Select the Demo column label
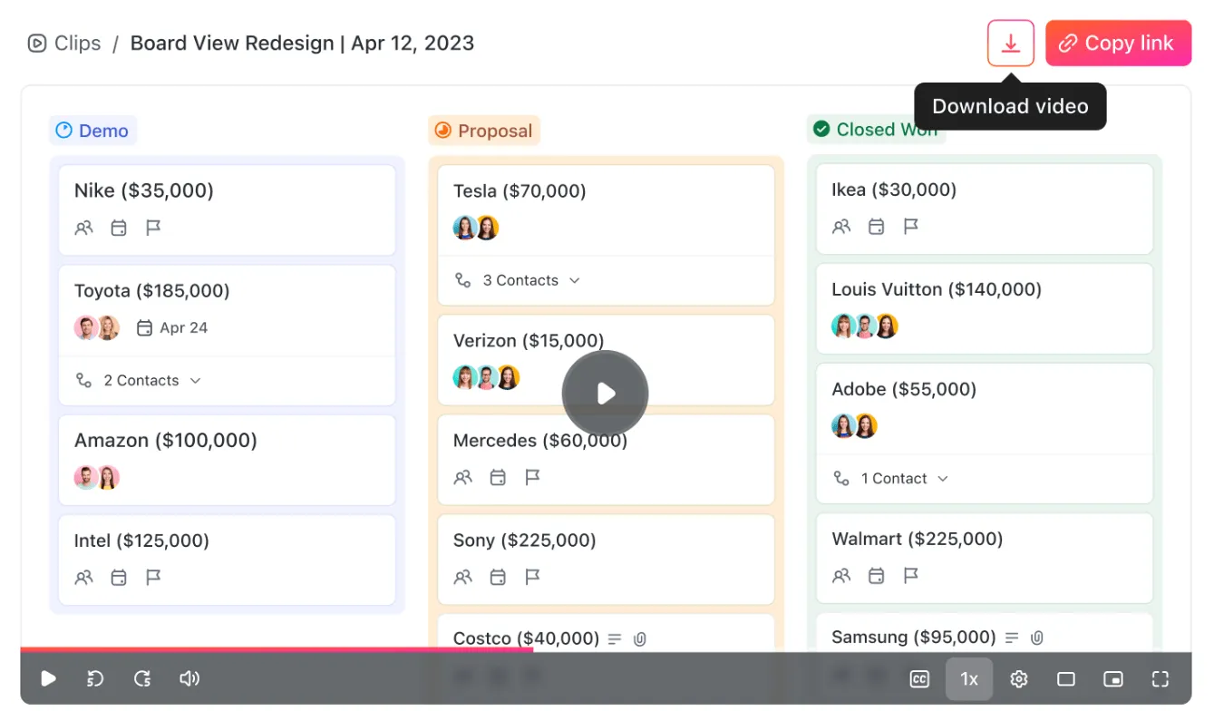 pos(92,131)
